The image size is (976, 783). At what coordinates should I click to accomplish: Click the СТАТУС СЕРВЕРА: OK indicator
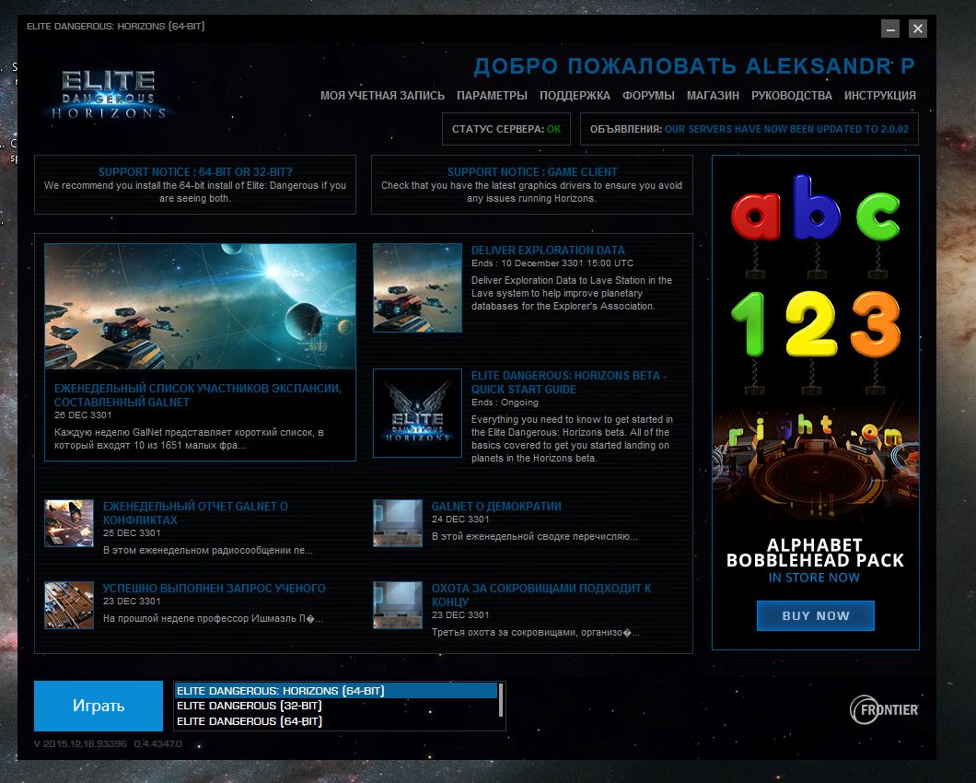pyautogui.click(x=506, y=129)
